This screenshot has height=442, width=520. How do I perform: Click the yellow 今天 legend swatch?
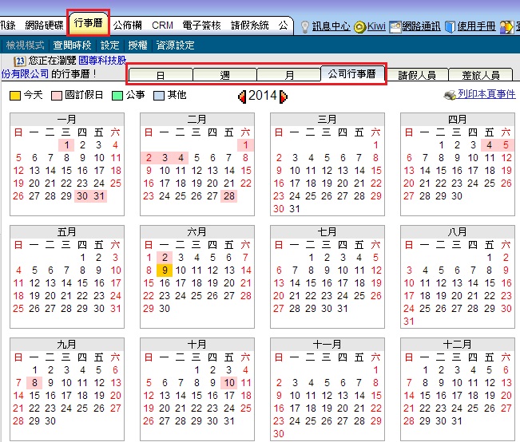pyautogui.click(x=15, y=96)
